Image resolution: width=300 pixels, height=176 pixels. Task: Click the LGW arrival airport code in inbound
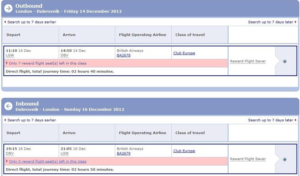click(x=65, y=153)
